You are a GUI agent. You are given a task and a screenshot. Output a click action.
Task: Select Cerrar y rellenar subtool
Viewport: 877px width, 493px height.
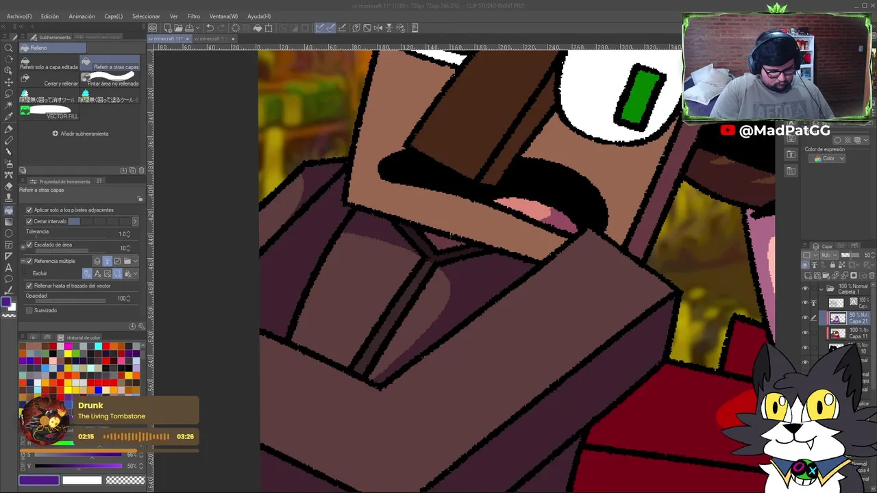pyautogui.click(x=49, y=81)
